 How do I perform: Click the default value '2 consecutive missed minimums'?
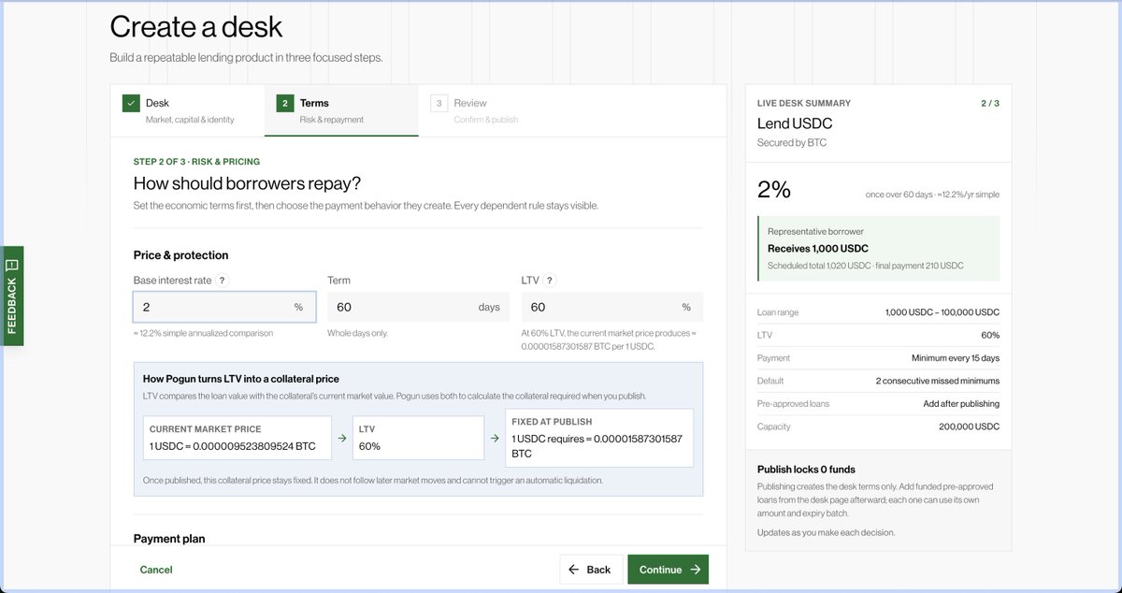tap(938, 381)
